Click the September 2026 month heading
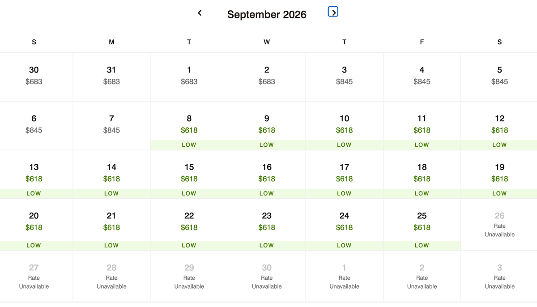537x307 pixels. click(267, 14)
